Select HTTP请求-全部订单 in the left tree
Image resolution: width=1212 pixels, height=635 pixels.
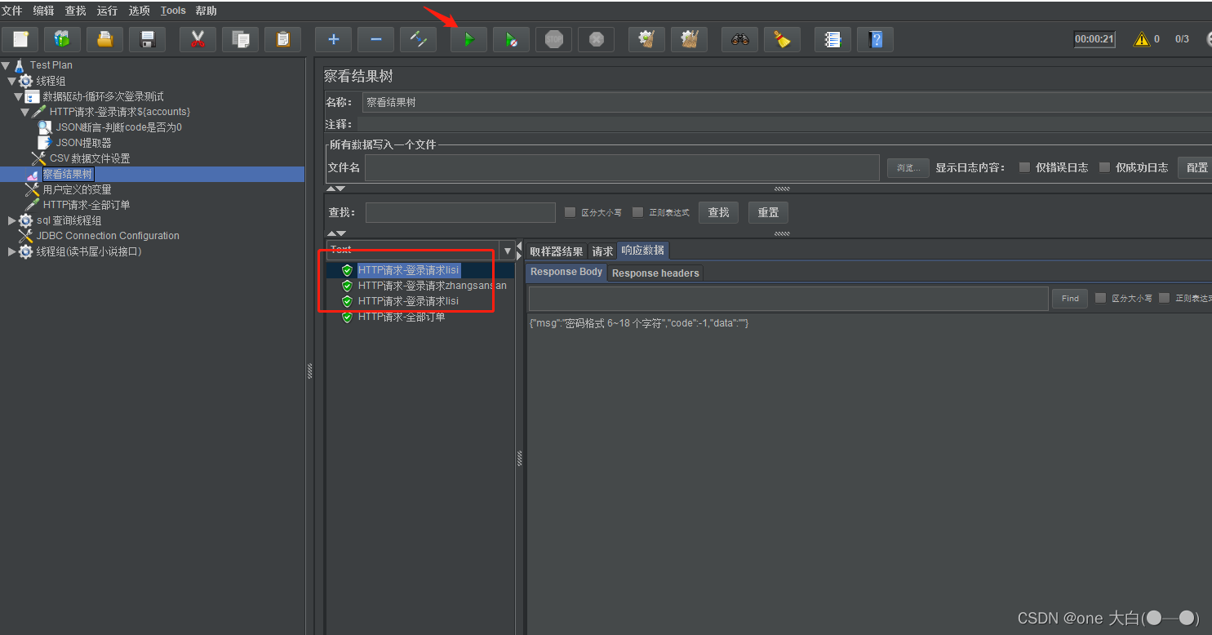[87, 205]
